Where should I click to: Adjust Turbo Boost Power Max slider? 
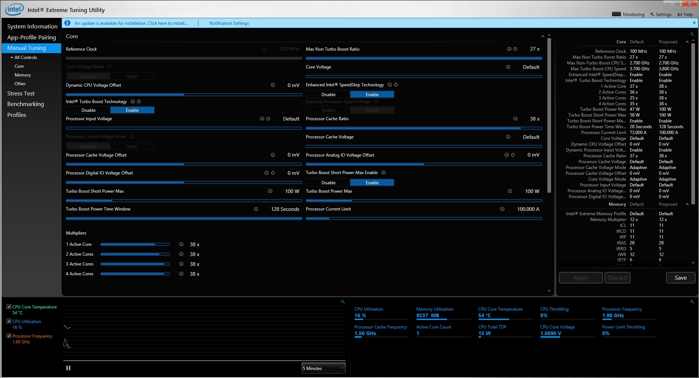click(424, 201)
